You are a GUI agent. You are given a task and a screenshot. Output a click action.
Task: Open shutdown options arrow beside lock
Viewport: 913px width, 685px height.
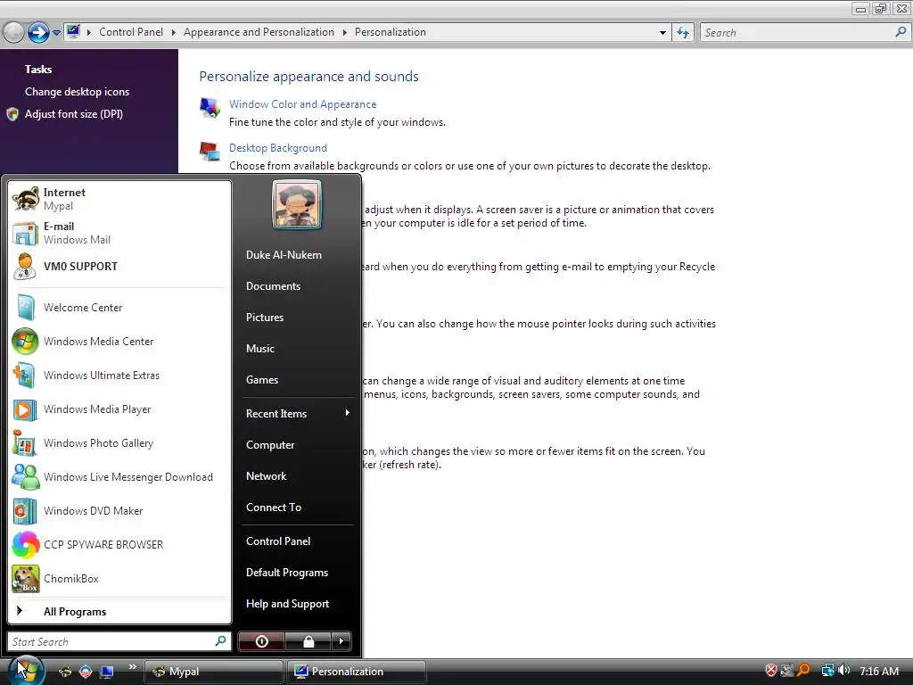click(341, 641)
